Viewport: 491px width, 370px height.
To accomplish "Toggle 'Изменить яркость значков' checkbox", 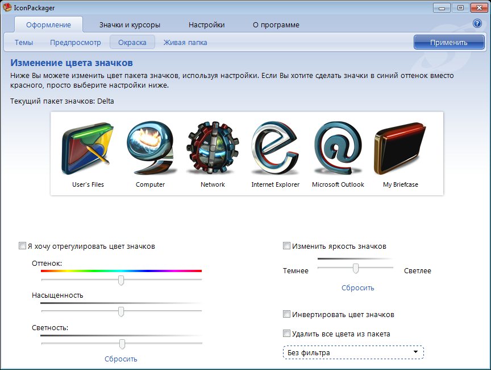I will (287, 246).
